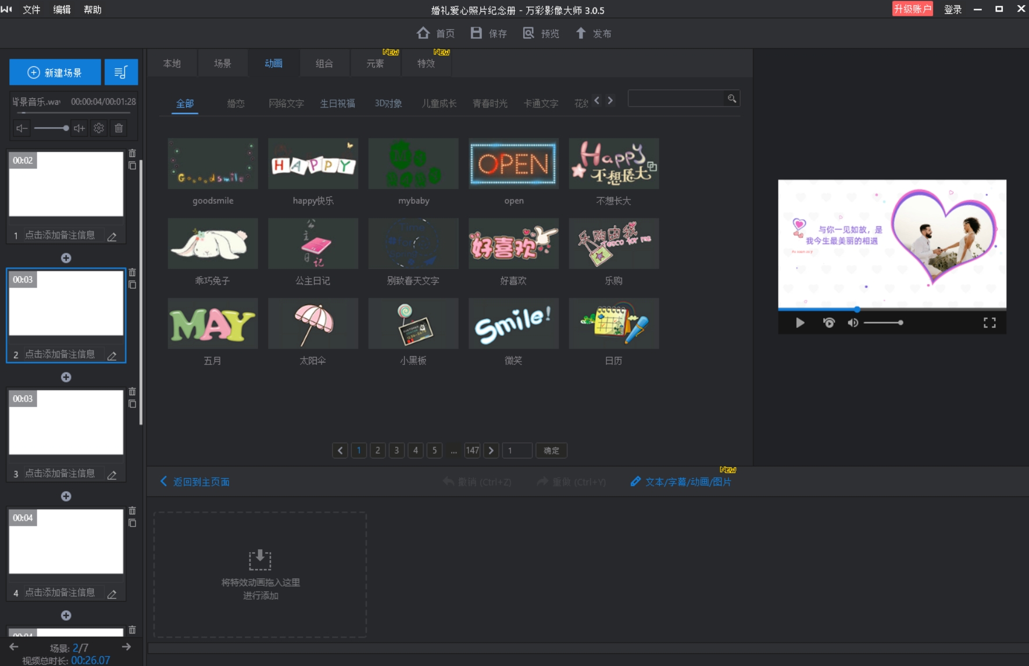Select the scene 1 thumbnail

click(66, 184)
